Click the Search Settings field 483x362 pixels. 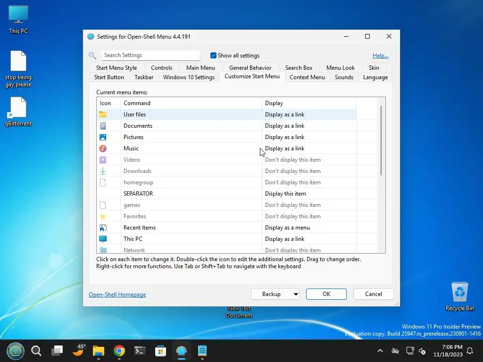[x=151, y=55]
